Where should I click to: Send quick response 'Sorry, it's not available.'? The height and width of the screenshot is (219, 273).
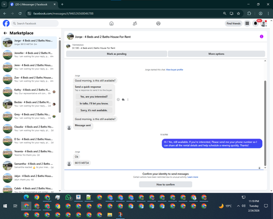click(94, 110)
